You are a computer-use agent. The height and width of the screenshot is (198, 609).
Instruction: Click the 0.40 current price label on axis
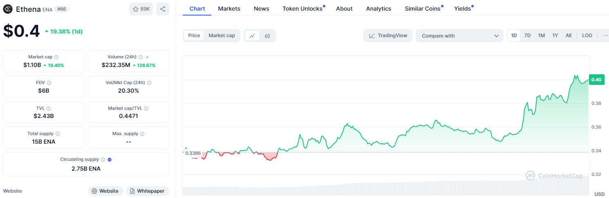pos(596,80)
